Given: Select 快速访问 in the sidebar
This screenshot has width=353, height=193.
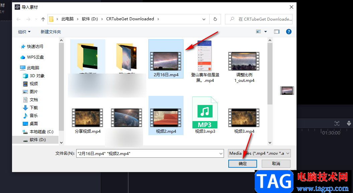Looking at the screenshot, I should [32, 46].
